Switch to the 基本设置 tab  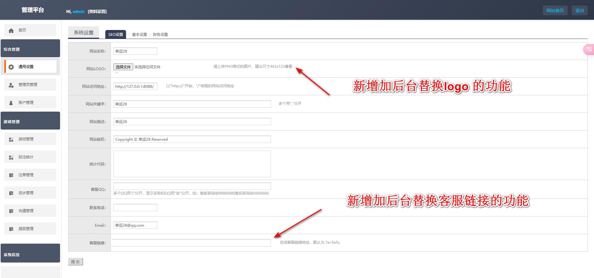click(x=139, y=35)
